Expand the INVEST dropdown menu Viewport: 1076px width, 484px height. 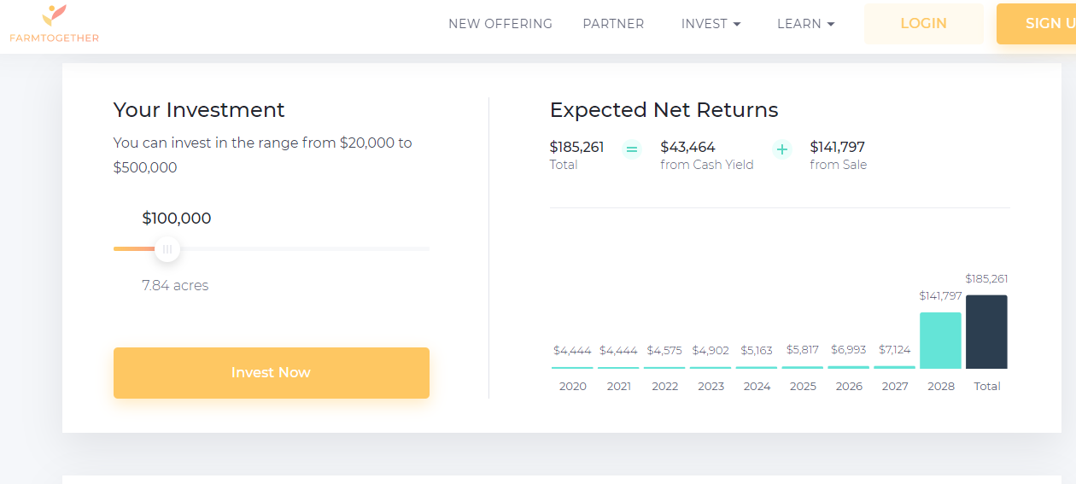[x=711, y=24]
